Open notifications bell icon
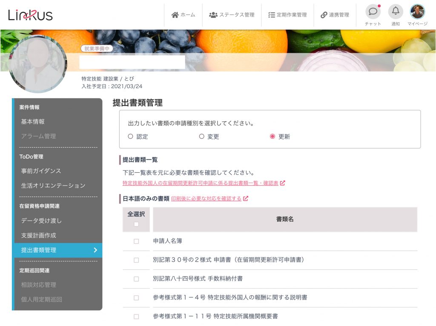This screenshot has height=326, width=436. click(x=396, y=11)
